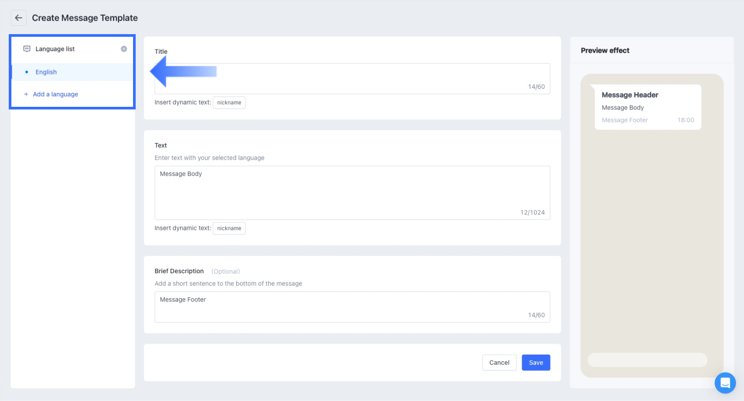Click the Message Footer text in preview

coord(625,120)
